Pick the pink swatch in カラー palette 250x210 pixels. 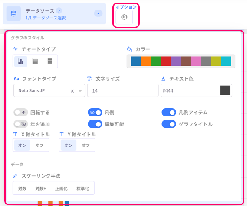(196, 61)
